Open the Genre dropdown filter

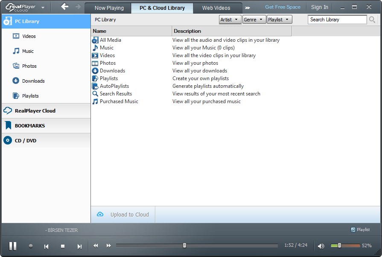pyautogui.click(x=254, y=20)
